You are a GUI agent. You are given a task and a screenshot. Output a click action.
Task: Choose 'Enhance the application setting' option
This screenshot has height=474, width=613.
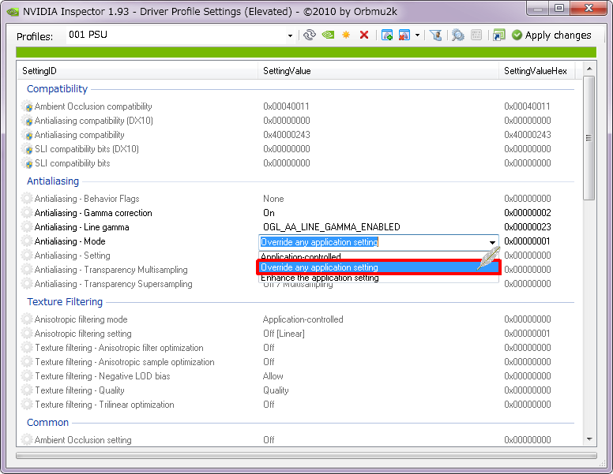click(x=378, y=278)
